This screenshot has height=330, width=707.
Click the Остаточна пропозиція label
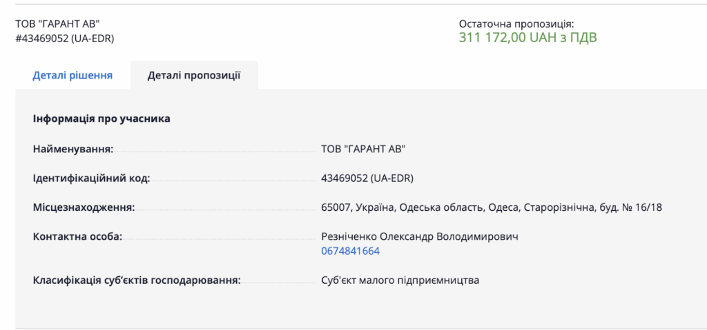pos(516,24)
